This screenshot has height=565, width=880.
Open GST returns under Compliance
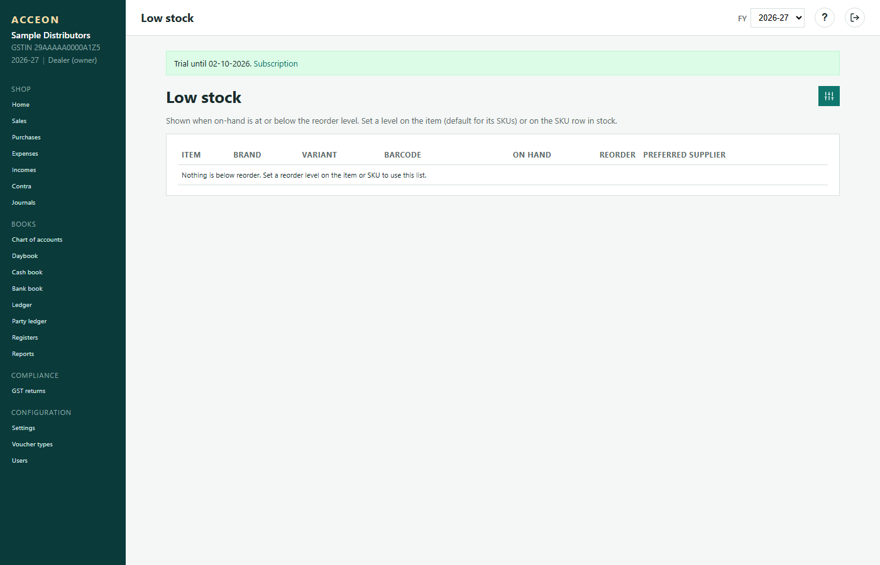(29, 391)
